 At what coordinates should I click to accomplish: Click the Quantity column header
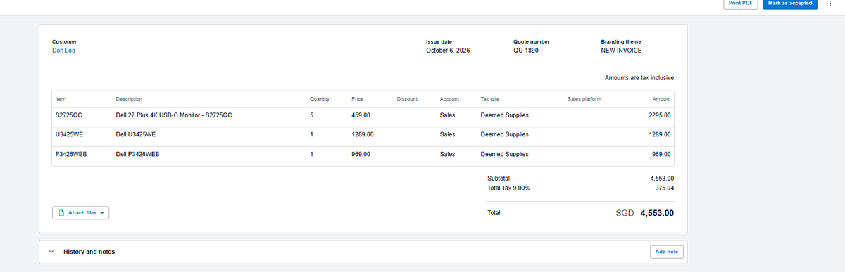[x=320, y=99]
